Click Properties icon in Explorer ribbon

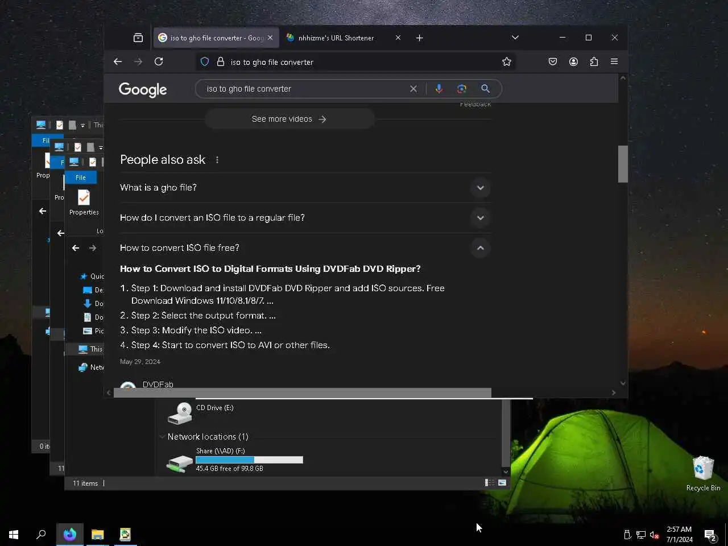pos(84,202)
